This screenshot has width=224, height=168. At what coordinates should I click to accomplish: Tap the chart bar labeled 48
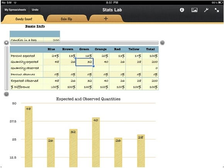click(29, 137)
